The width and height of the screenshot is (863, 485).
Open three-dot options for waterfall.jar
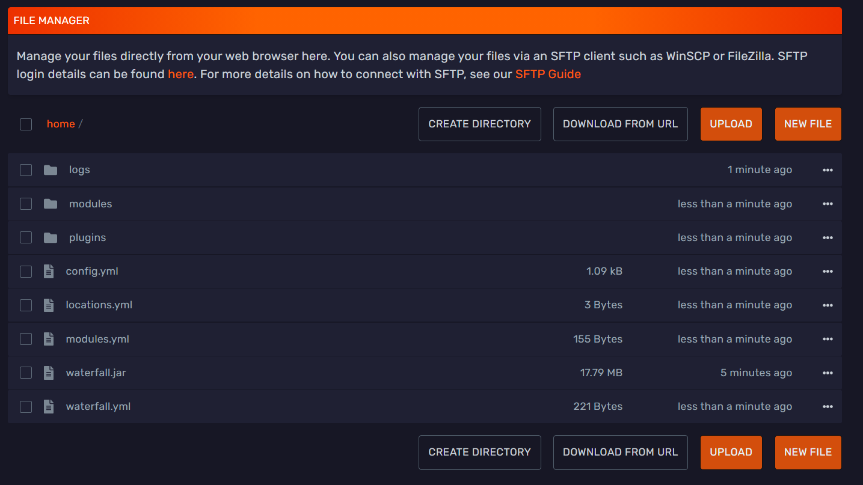tap(828, 373)
